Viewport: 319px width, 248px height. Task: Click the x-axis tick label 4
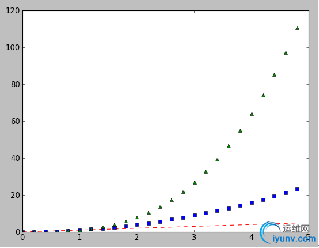tap(252, 238)
